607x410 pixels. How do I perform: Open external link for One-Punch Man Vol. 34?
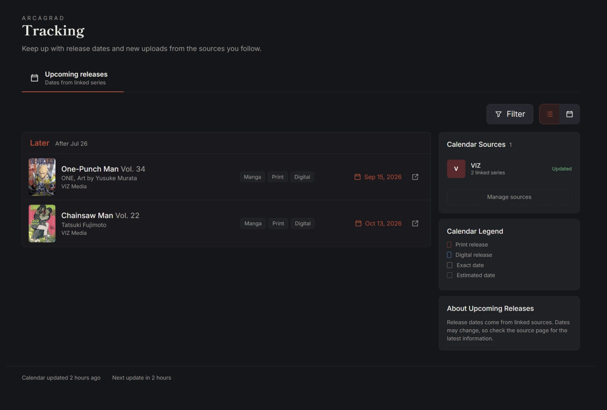click(415, 177)
